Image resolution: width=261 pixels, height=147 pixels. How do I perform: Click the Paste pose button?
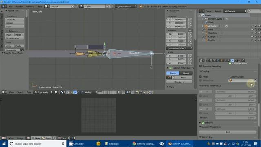pos(19,46)
